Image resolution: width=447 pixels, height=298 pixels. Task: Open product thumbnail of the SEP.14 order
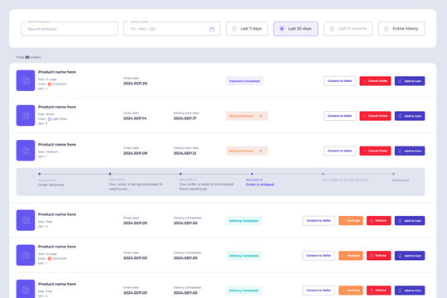click(x=26, y=115)
